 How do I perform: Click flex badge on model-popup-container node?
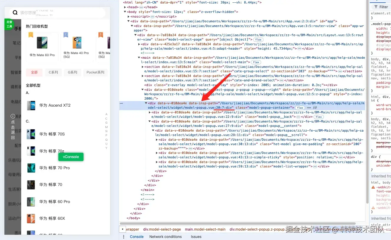300,108
